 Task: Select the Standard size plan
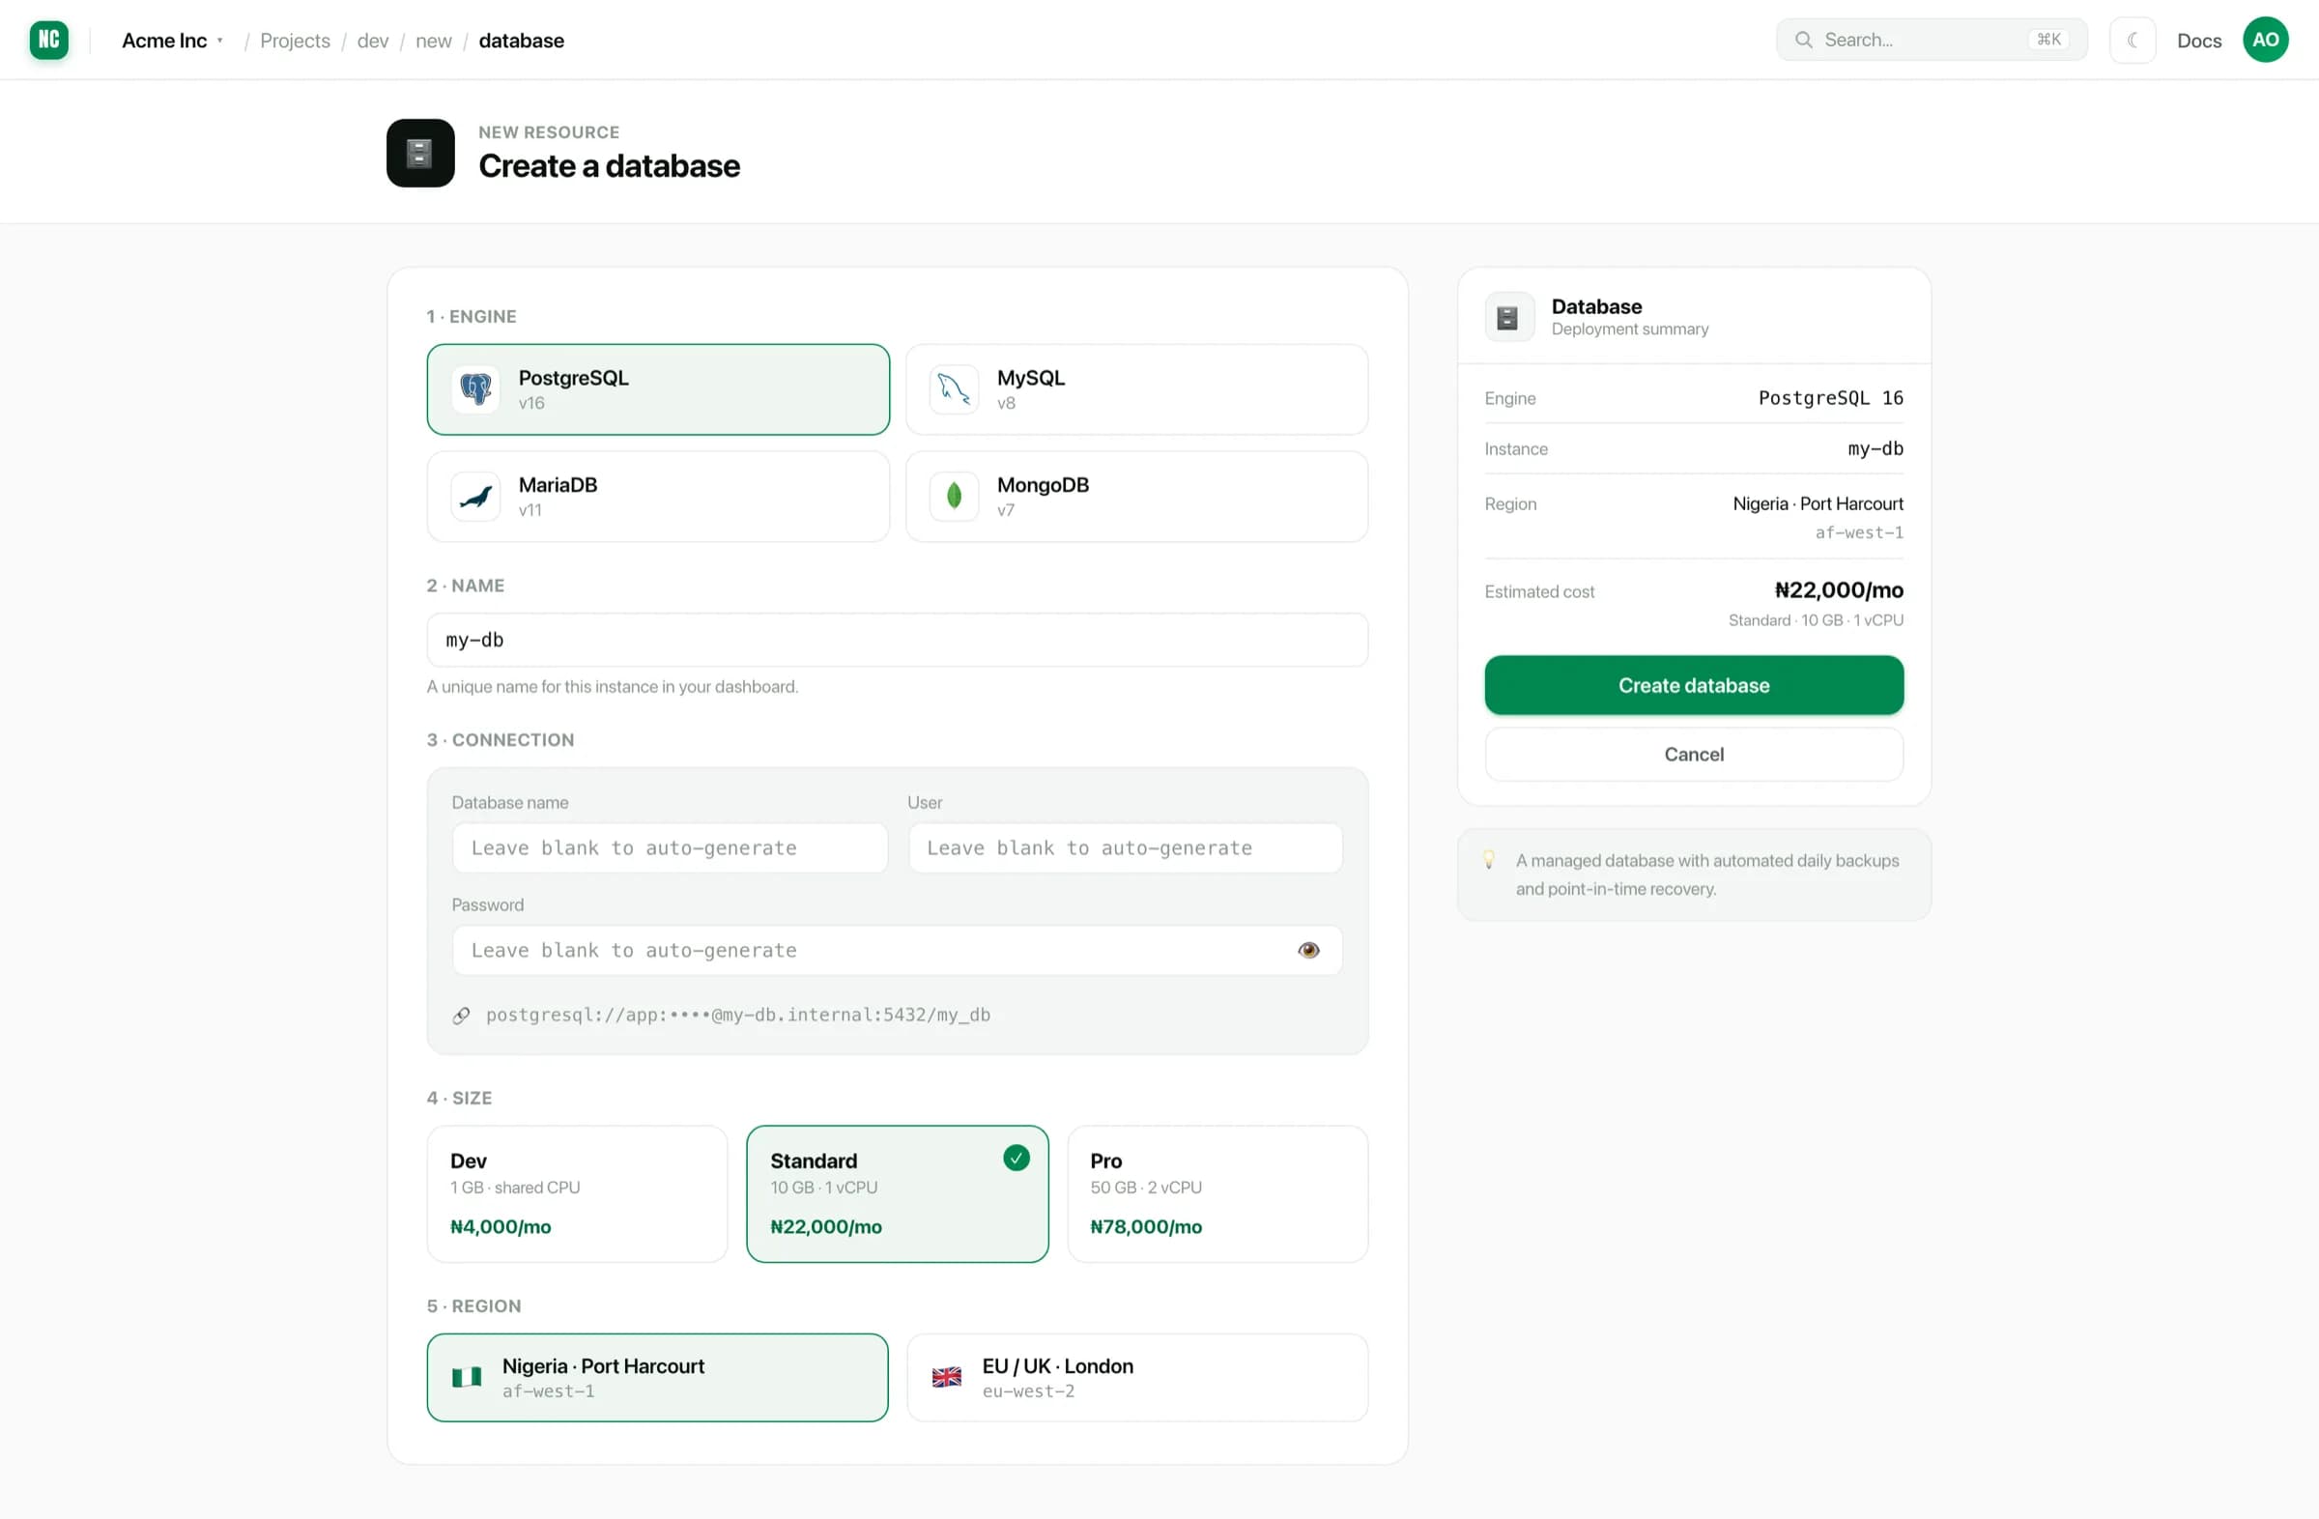pos(898,1193)
